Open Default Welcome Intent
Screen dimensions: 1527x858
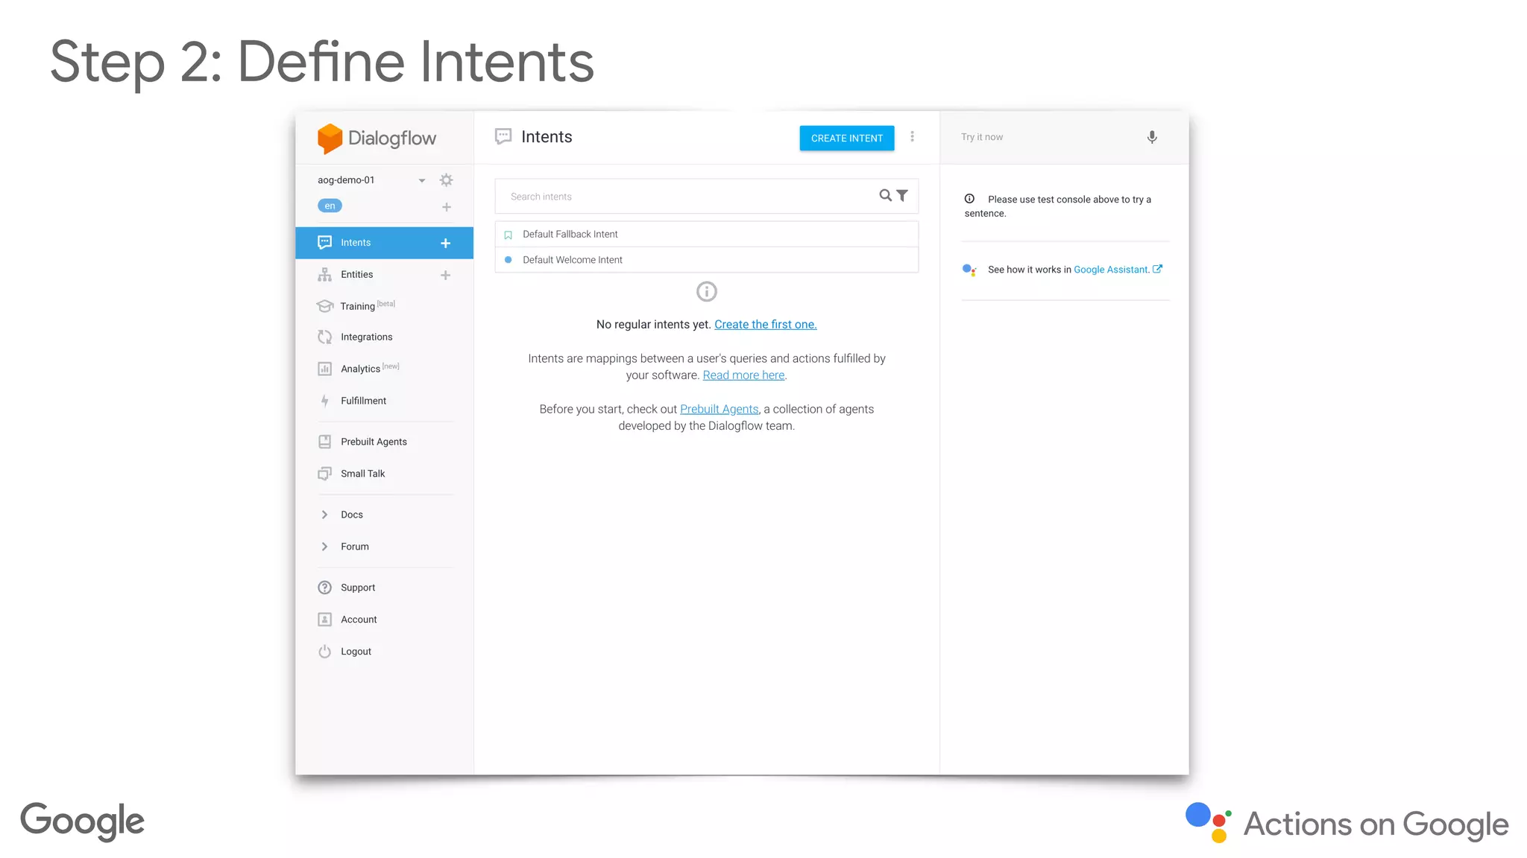(706, 260)
